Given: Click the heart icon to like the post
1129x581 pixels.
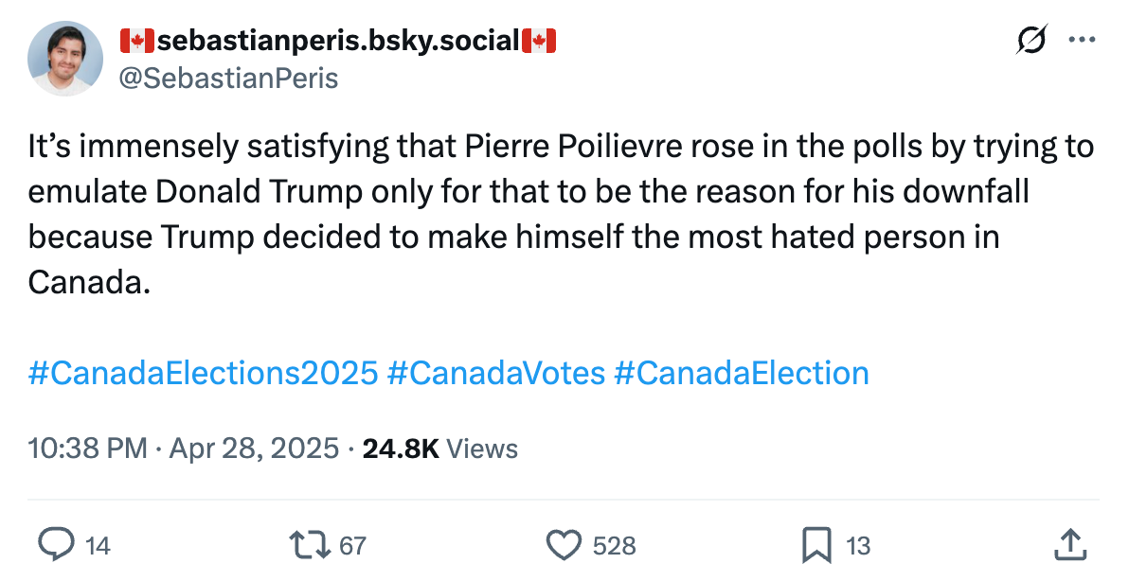Looking at the screenshot, I should point(564,546).
